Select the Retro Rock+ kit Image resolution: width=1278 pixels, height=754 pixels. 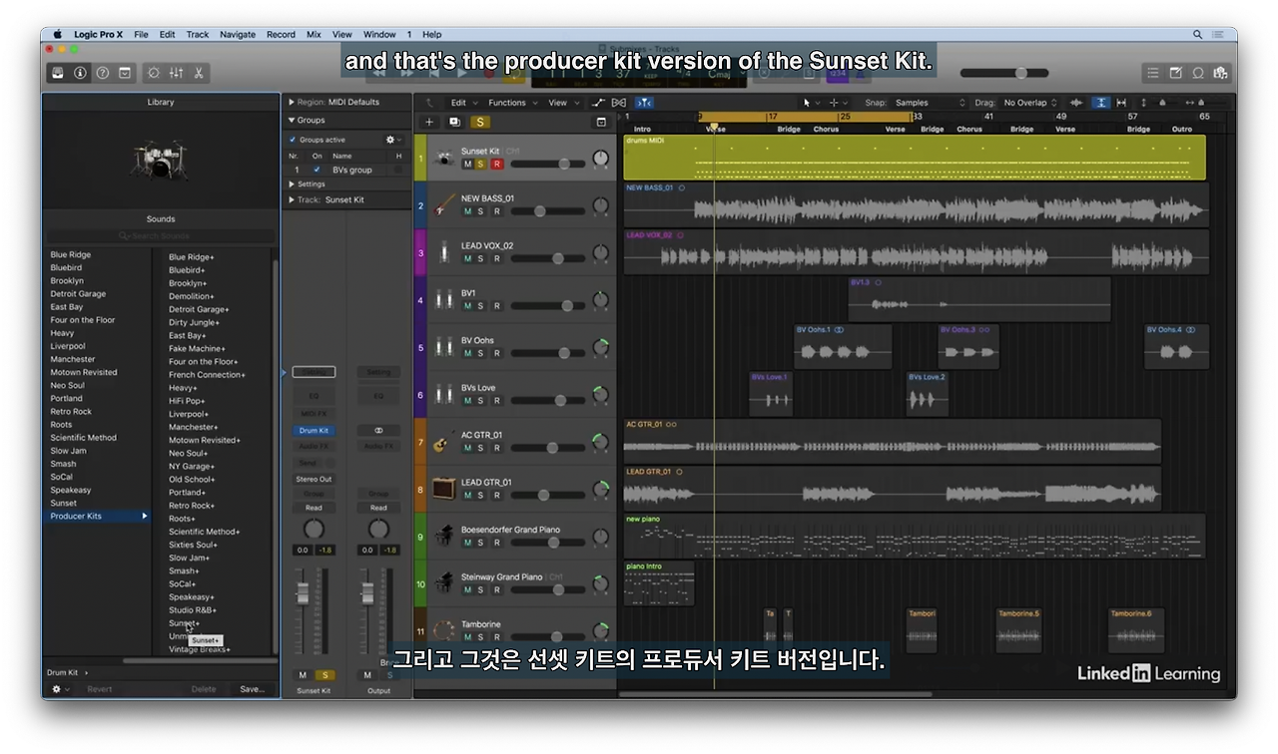click(x=192, y=506)
